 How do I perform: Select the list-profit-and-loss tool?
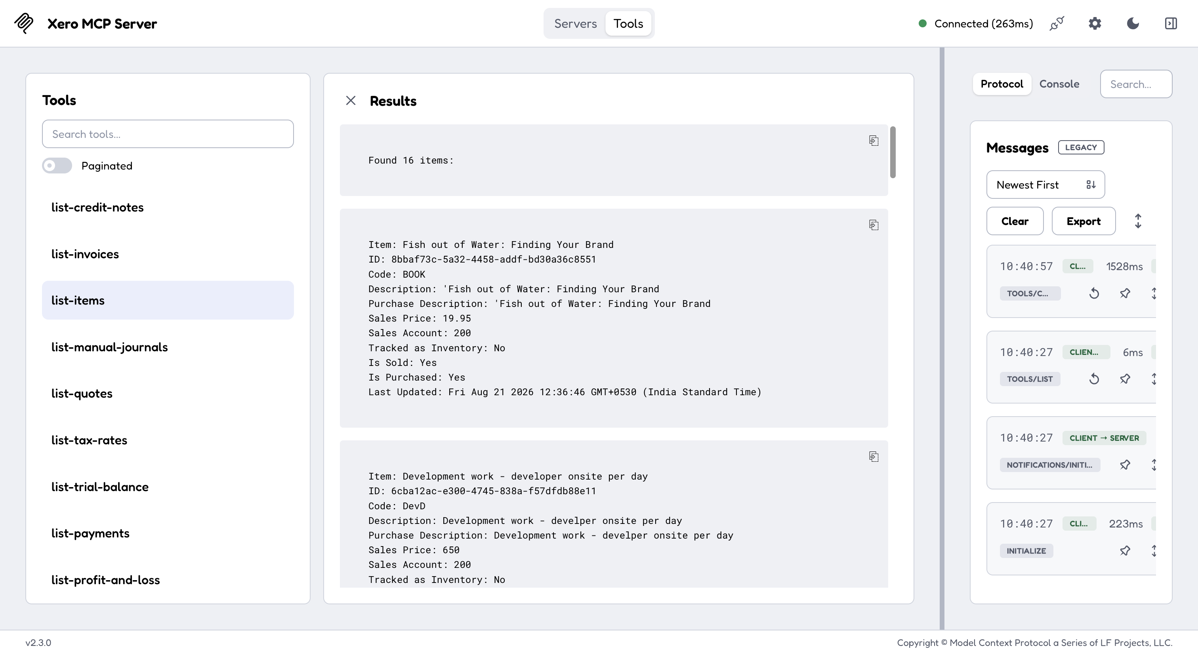(x=168, y=580)
